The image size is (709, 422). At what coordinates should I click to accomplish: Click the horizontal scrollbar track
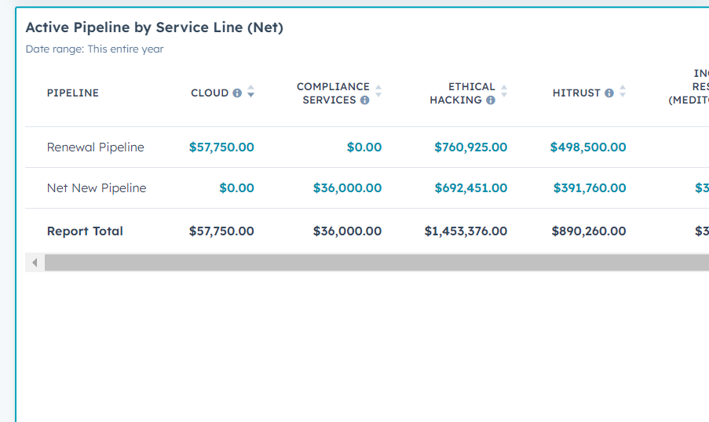(x=377, y=263)
